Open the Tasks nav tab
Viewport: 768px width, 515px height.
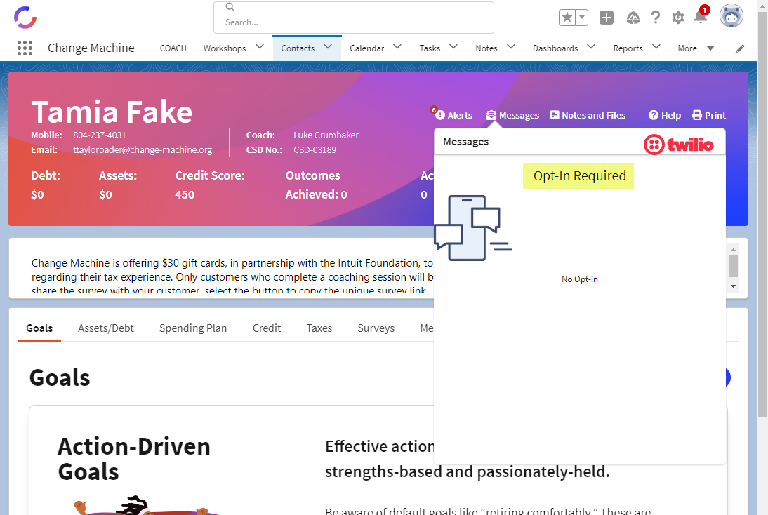point(430,48)
